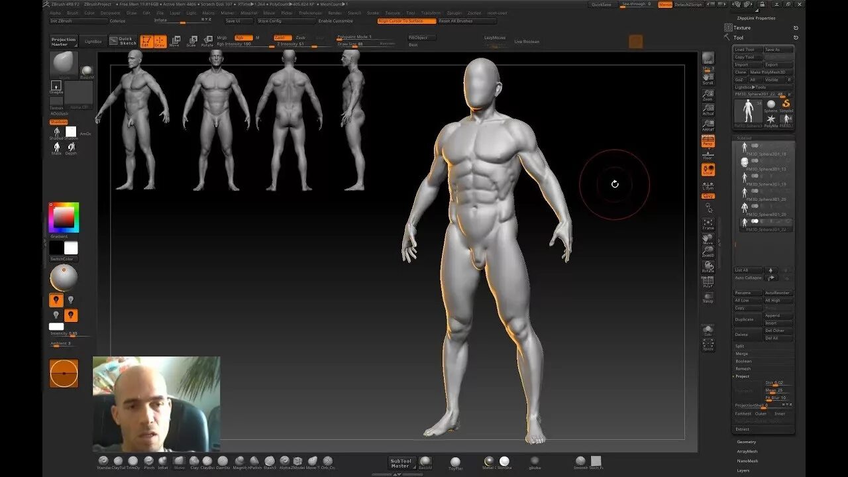Click the Solo mode icon
The image size is (848, 477).
[708, 330]
